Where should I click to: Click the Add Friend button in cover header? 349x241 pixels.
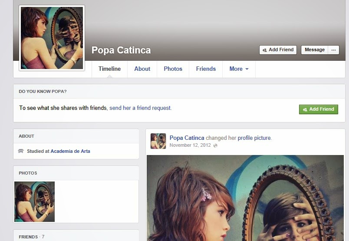pyautogui.click(x=278, y=50)
